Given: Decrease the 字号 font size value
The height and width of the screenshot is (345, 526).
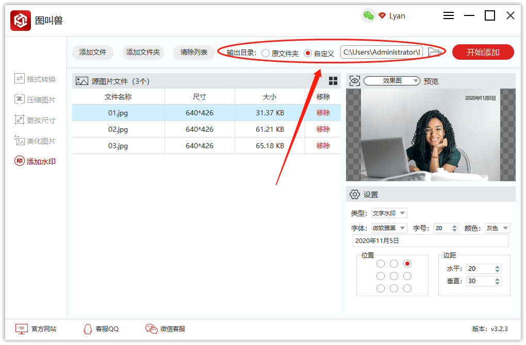Looking at the screenshot, I should (454, 230).
